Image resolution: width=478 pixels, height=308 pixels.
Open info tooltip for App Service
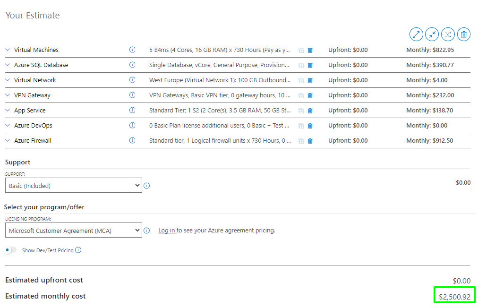[132, 110]
